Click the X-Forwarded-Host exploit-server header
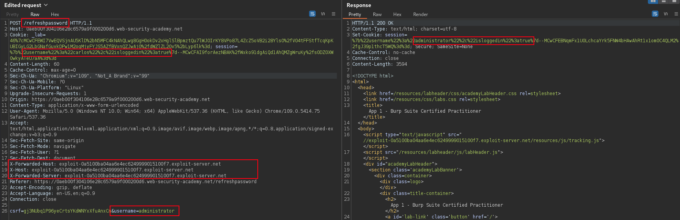 point(115,164)
